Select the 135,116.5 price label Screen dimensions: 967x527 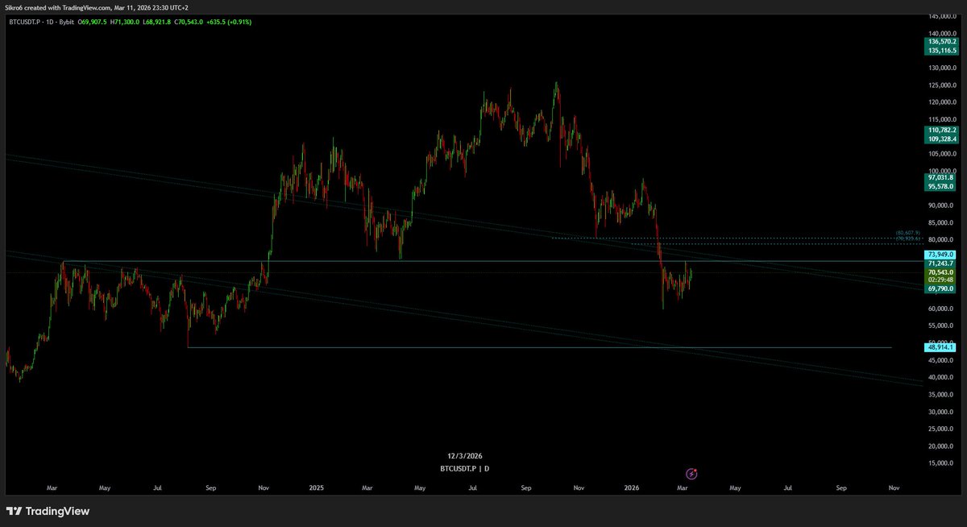pyautogui.click(x=941, y=50)
